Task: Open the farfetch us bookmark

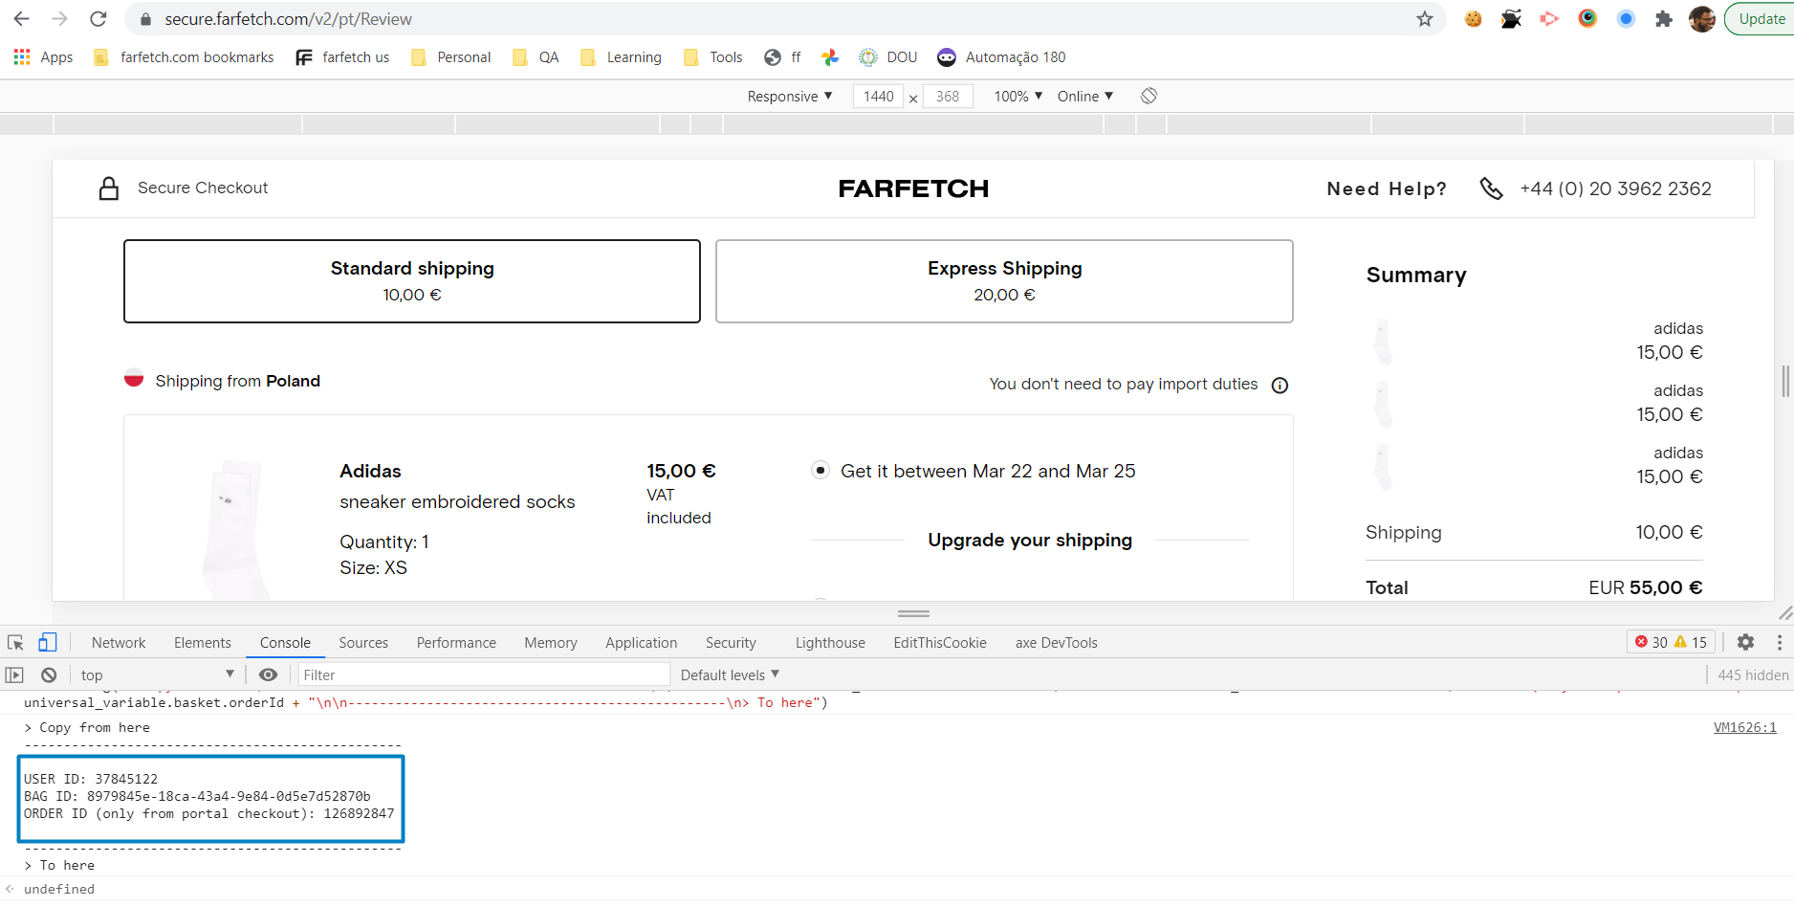Action: (342, 57)
